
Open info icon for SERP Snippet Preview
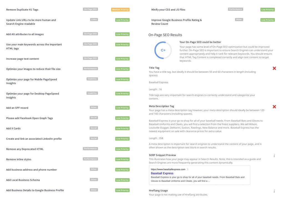274,156
